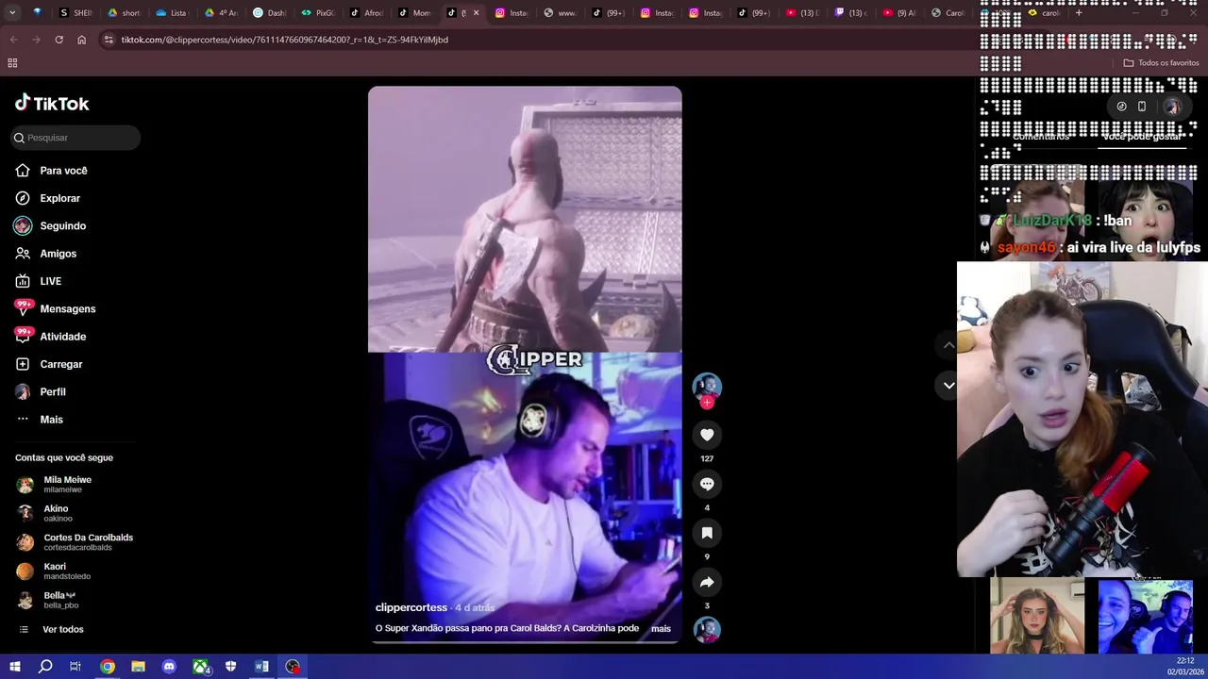Open Discord from taskbar
Viewport: 1208px width, 679px height.
[x=169, y=667]
